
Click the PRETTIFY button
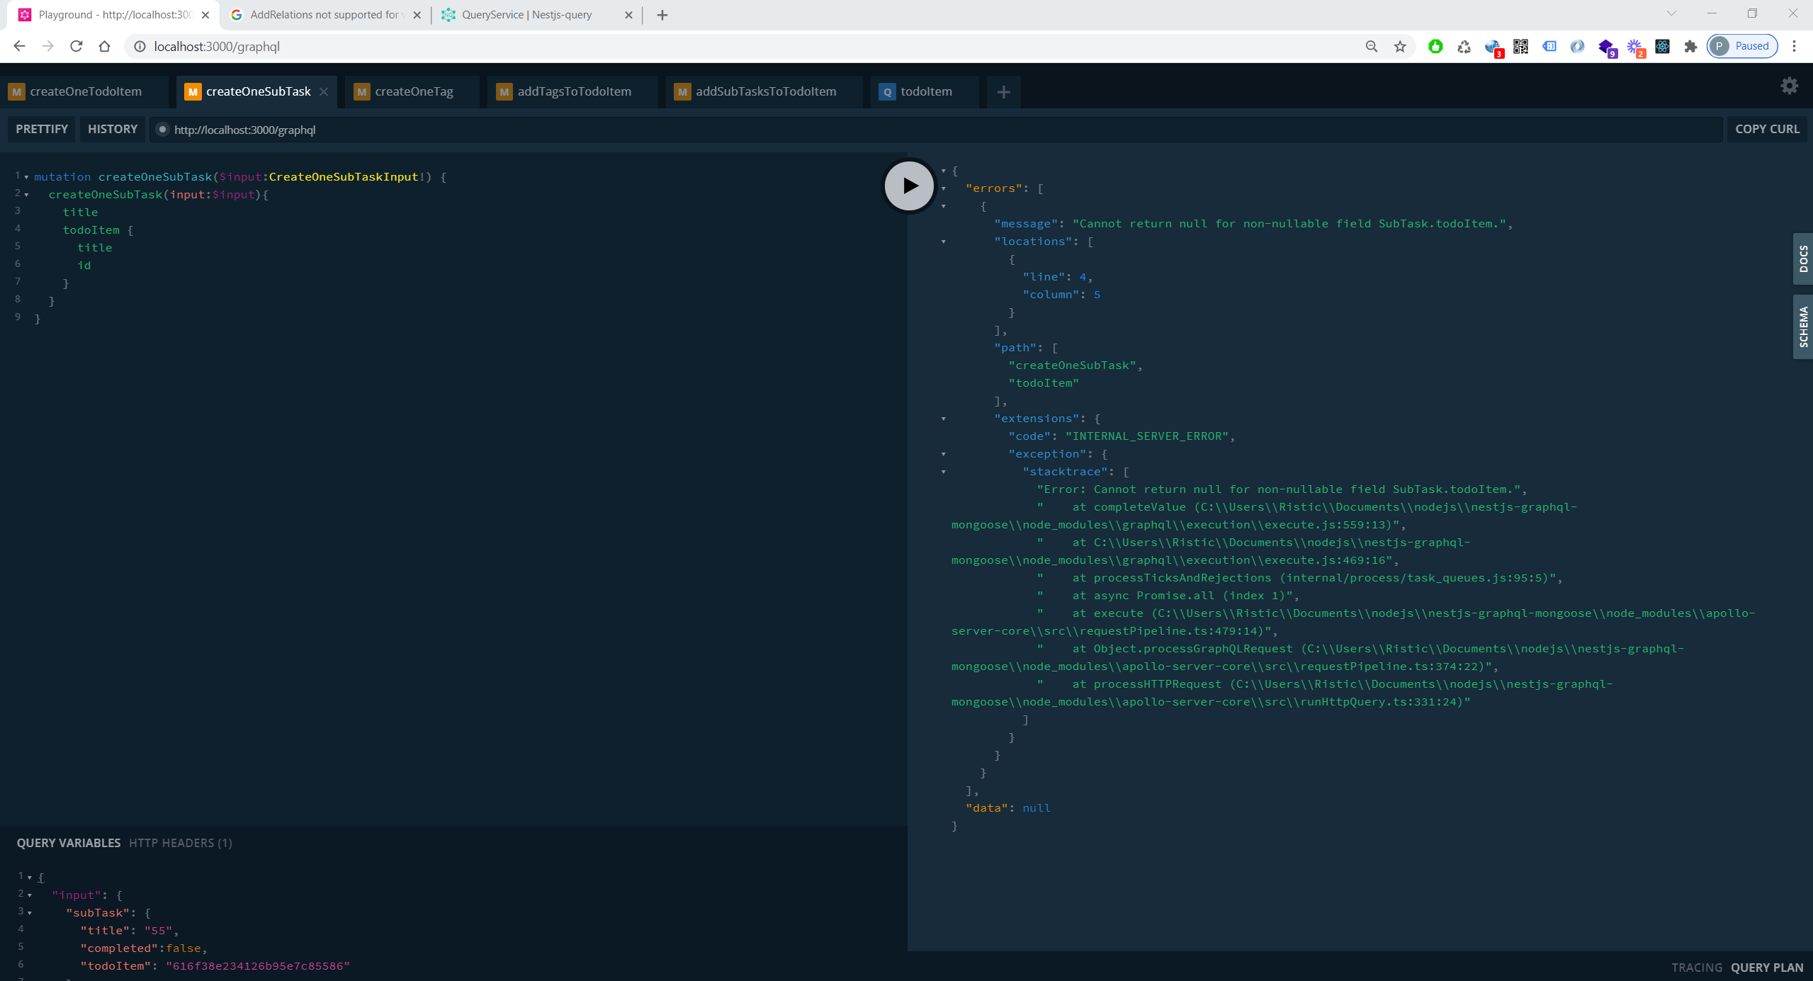tap(41, 129)
